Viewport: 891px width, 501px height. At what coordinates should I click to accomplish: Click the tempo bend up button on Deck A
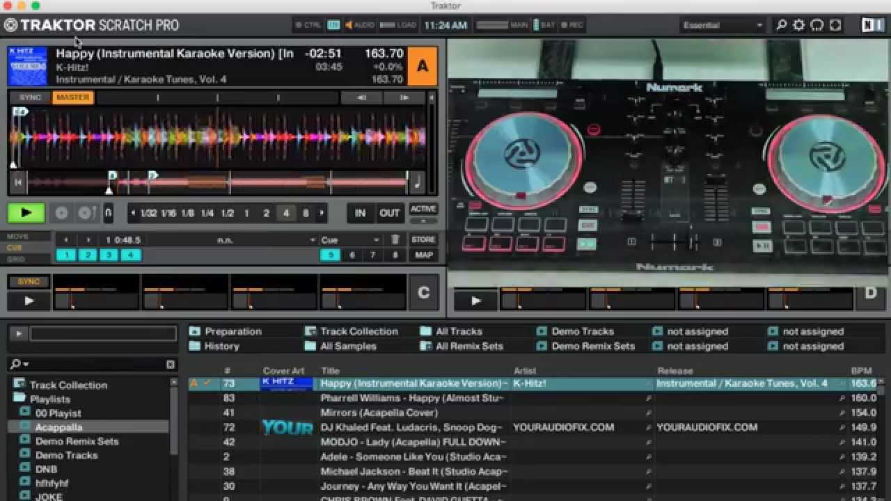pyautogui.click(x=404, y=97)
